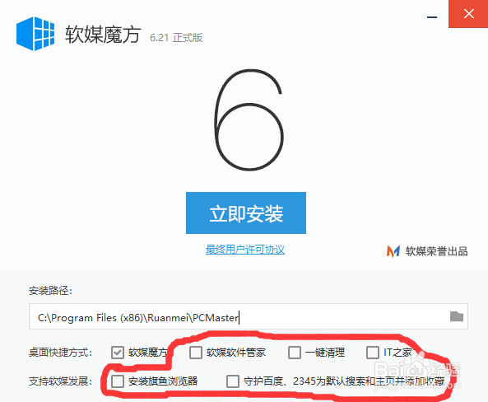Click the 安装路径: label
488x402 pixels.
coord(50,291)
